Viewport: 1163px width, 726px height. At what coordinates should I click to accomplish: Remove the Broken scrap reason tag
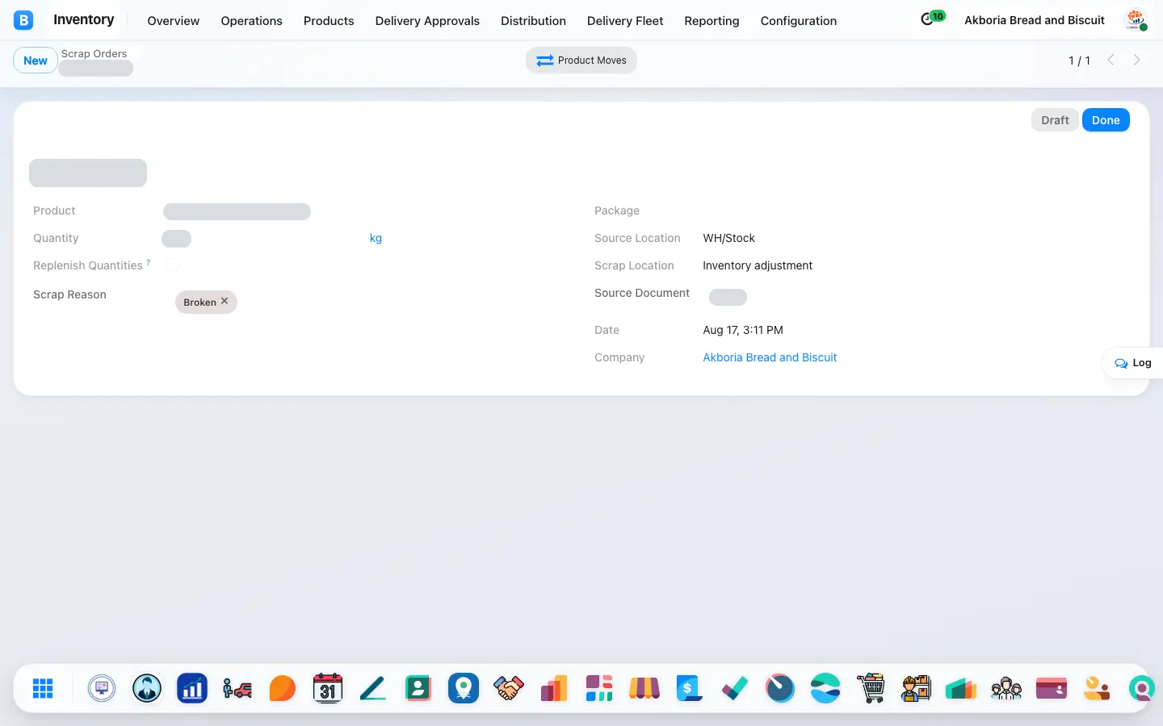tap(225, 301)
